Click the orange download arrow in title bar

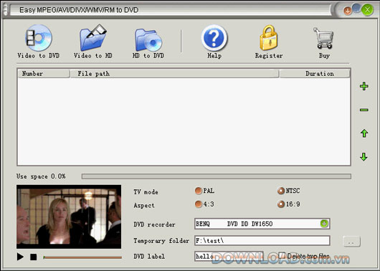coord(348,11)
